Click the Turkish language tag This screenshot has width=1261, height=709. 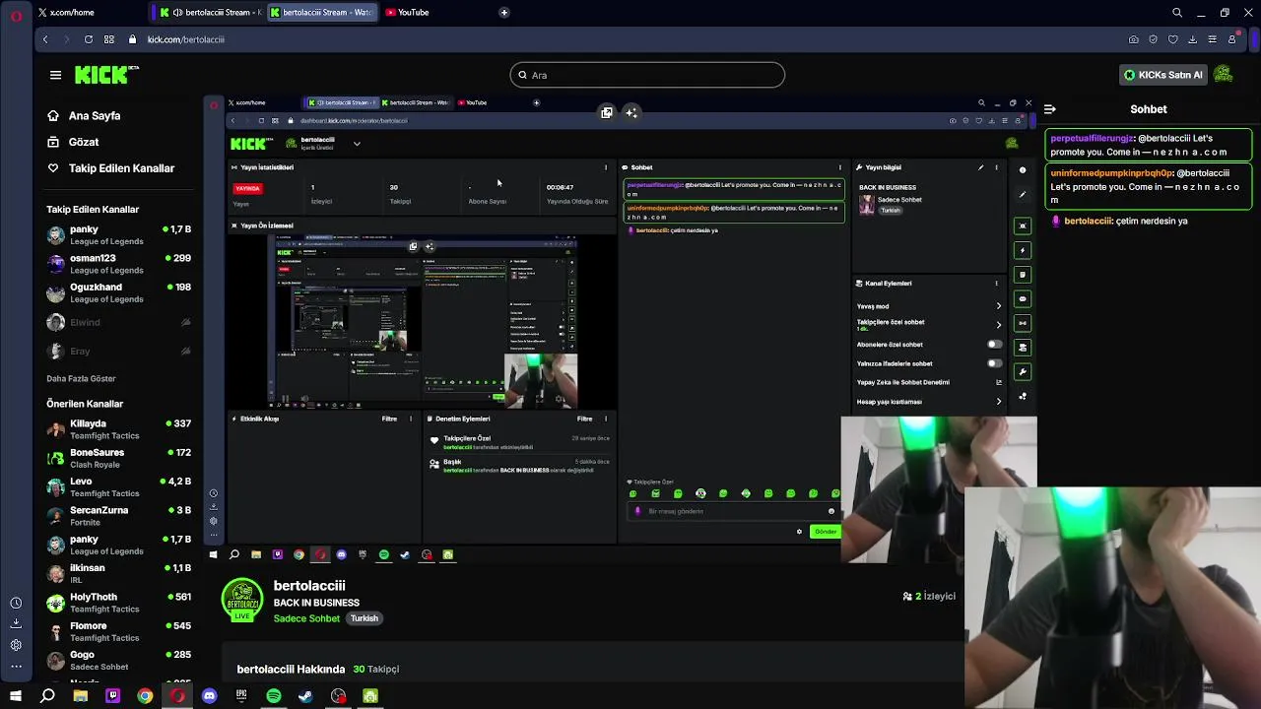coord(365,618)
